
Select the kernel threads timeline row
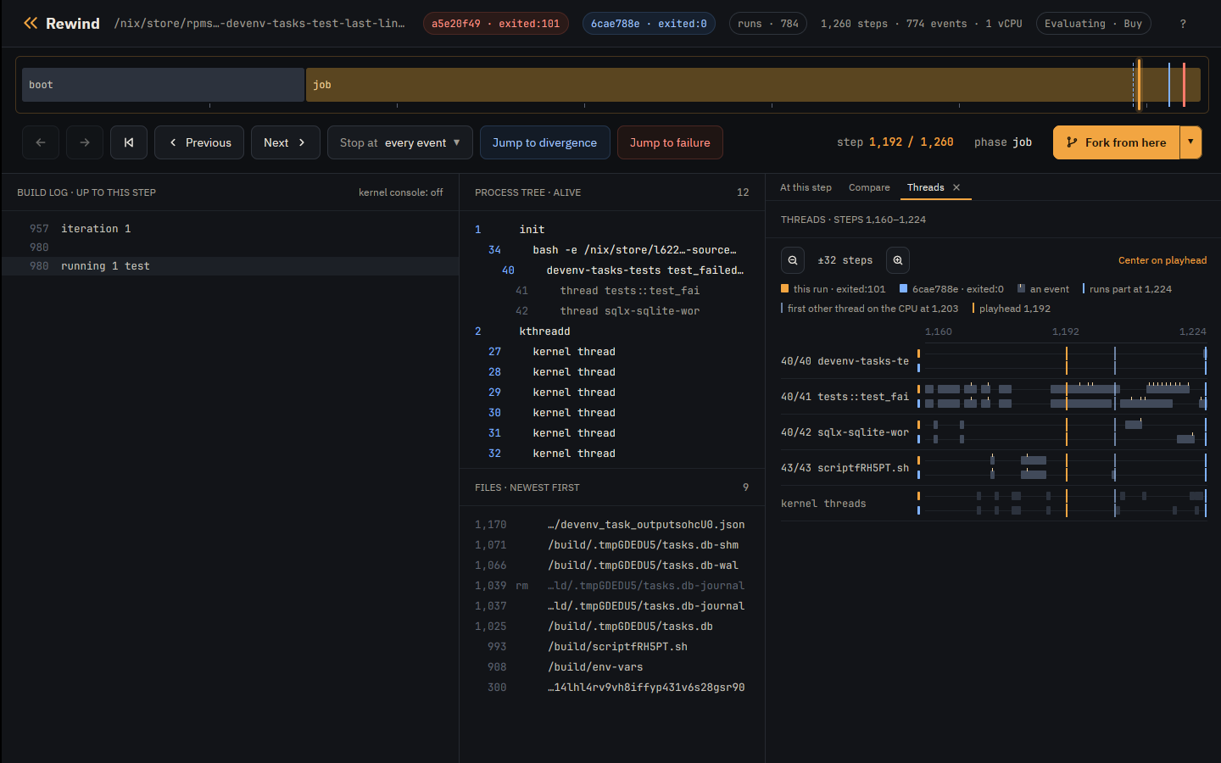point(994,504)
